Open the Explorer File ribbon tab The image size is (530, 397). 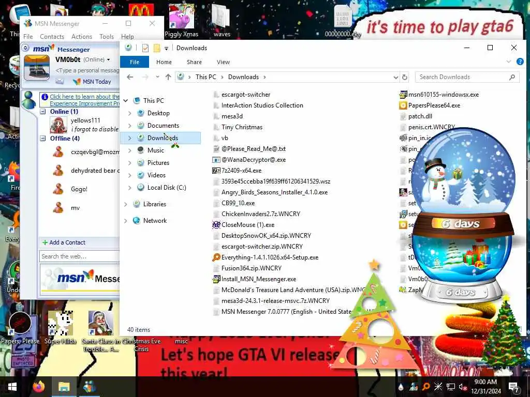135,62
